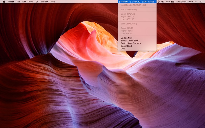Click the crypto ticker in menu bar
Screen dimensions: 205x128
[137, 2]
